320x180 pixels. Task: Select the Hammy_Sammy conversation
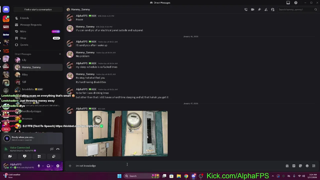pyautogui.click(x=38, y=67)
